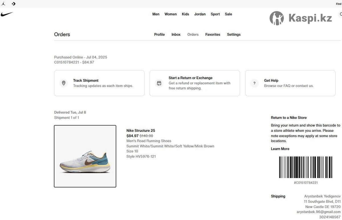Click the $84.97 sale price
This screenshot has width=342, height=220.
click(133, 136)
